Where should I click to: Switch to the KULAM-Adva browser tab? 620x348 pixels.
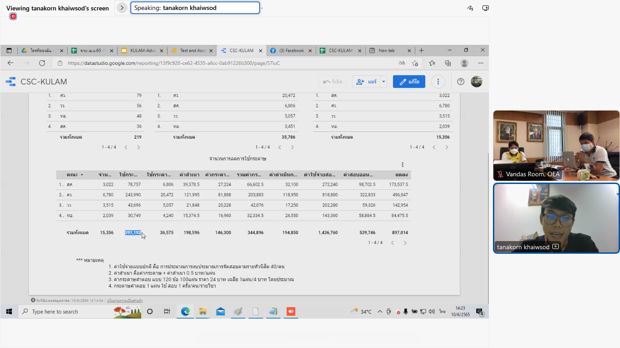tap(142, 50)
